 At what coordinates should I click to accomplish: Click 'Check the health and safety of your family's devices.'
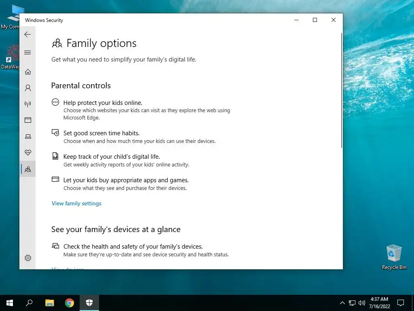(133, 247)
